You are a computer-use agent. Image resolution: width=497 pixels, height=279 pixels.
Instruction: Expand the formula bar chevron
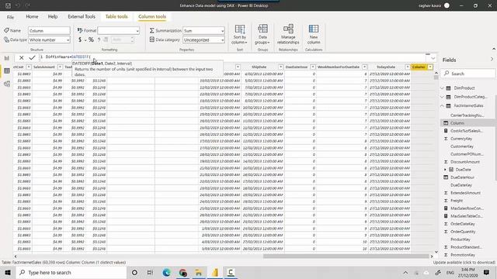433,58
